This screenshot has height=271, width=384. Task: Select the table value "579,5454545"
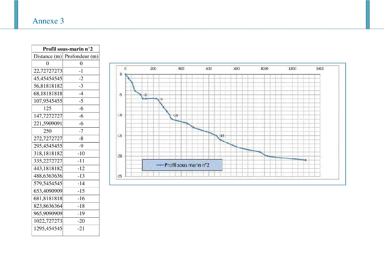(48, 184)
